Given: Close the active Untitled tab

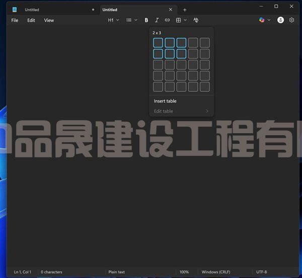Looking at the screenshot, I should pyautogui.click(x=171, y=10).
